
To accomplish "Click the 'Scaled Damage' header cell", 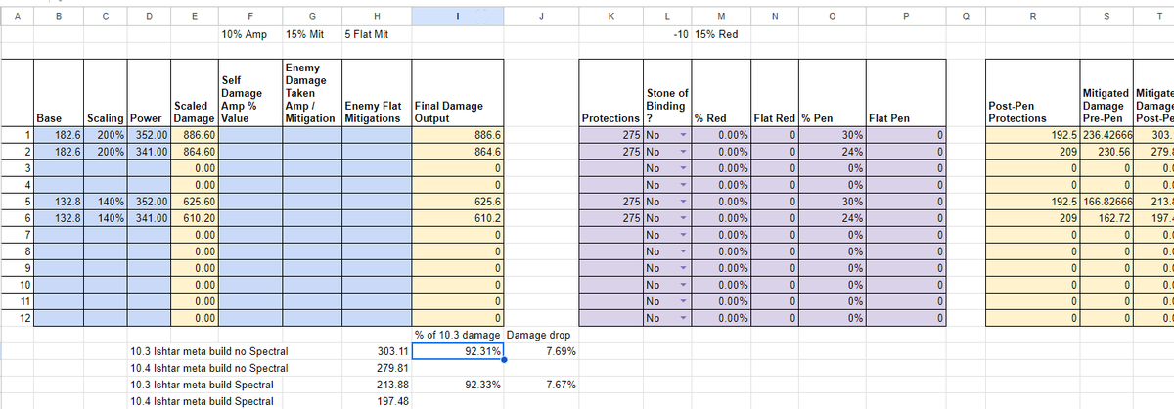I will 194,94.
